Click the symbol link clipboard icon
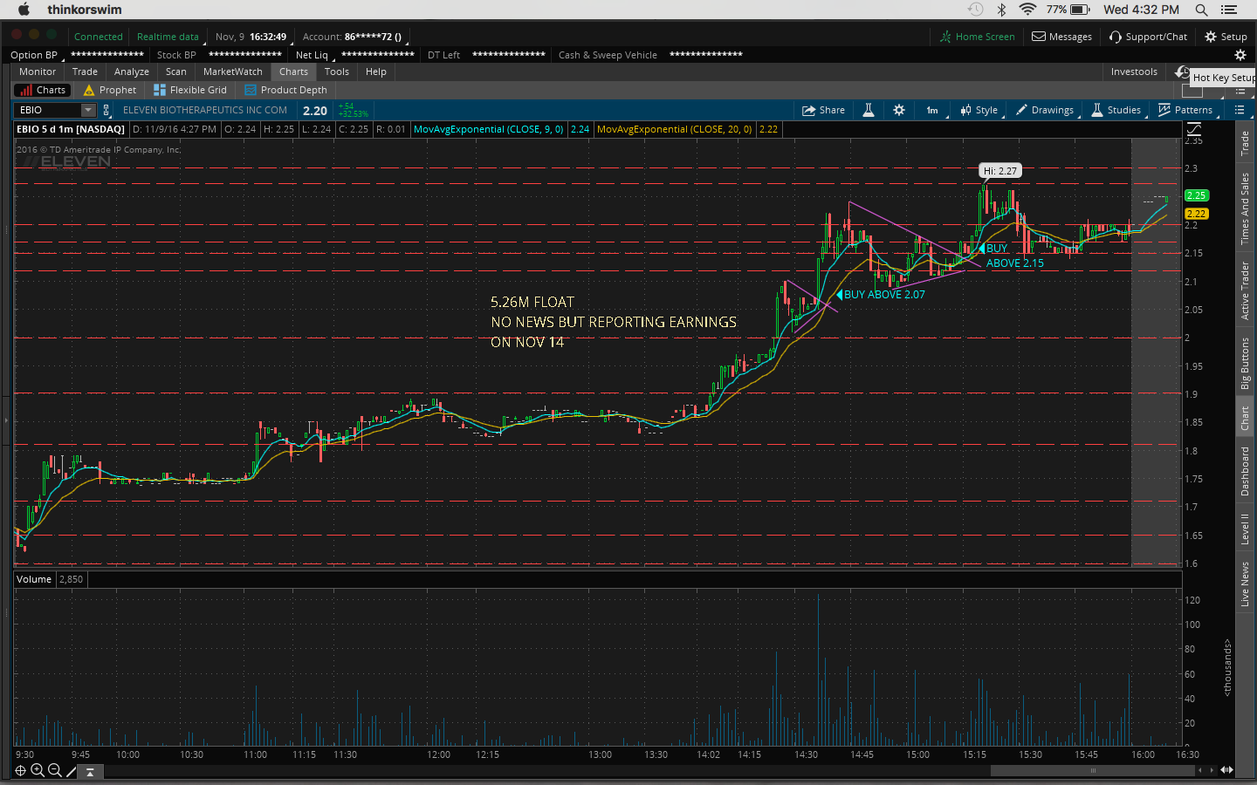 coord(106,110)
